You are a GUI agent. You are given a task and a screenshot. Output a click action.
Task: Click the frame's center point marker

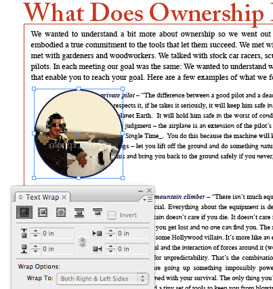(x=79, y=133)
